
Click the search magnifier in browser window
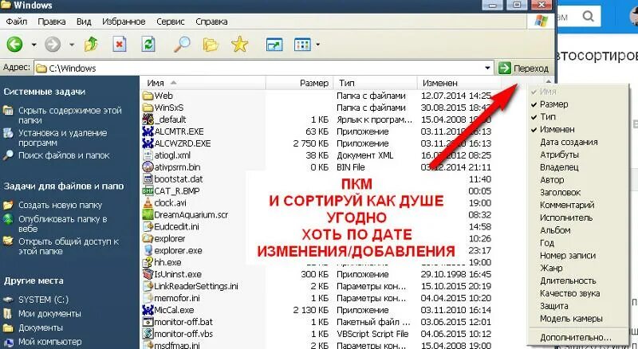coord(589,17)
